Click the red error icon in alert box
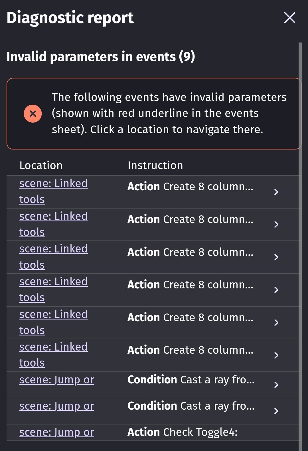 coord(33,114)
